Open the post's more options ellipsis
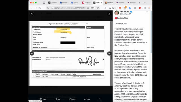181x102 pixels. coord(147,12)
